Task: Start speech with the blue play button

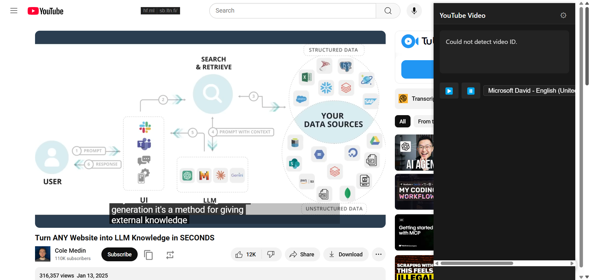Action: (x=449, y=91)
